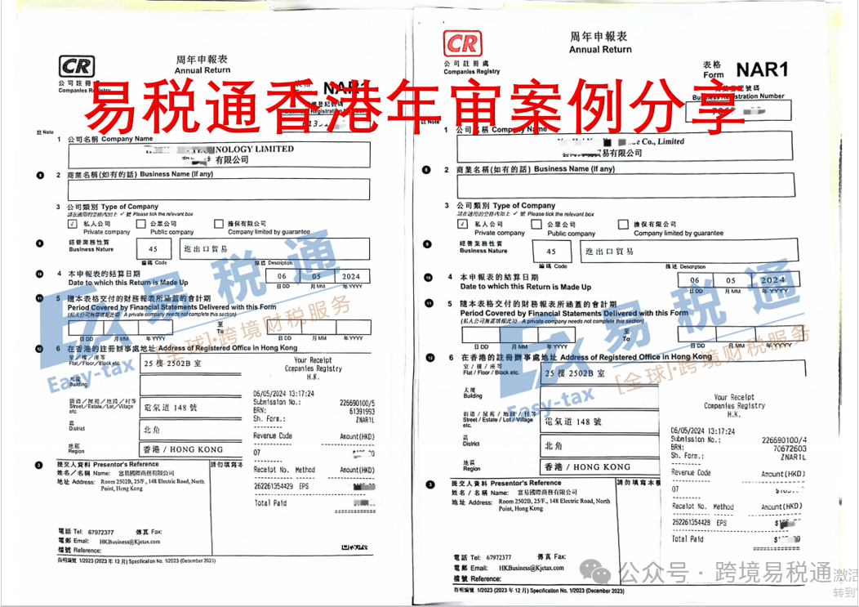Click submission number 226690100/5 on left receipt

click(357, 403)
